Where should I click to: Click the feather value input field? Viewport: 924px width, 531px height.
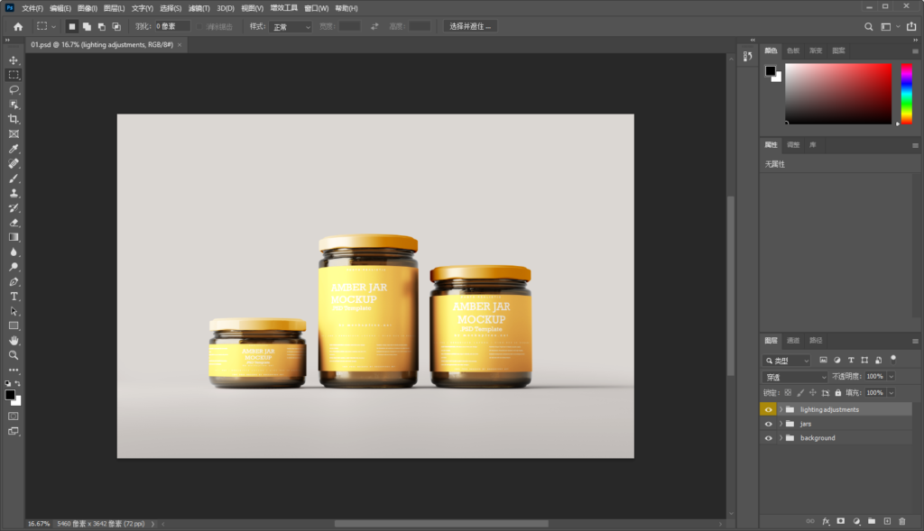coord(172,26)
